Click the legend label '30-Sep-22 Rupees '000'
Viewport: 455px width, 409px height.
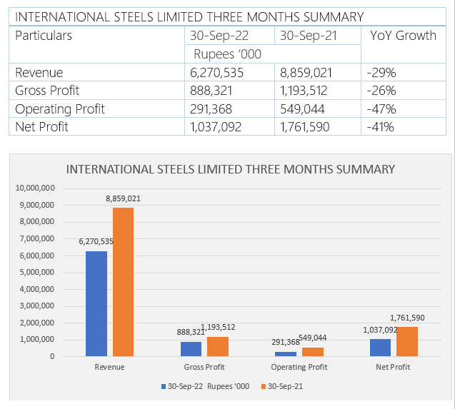click(x=209, y=386)
